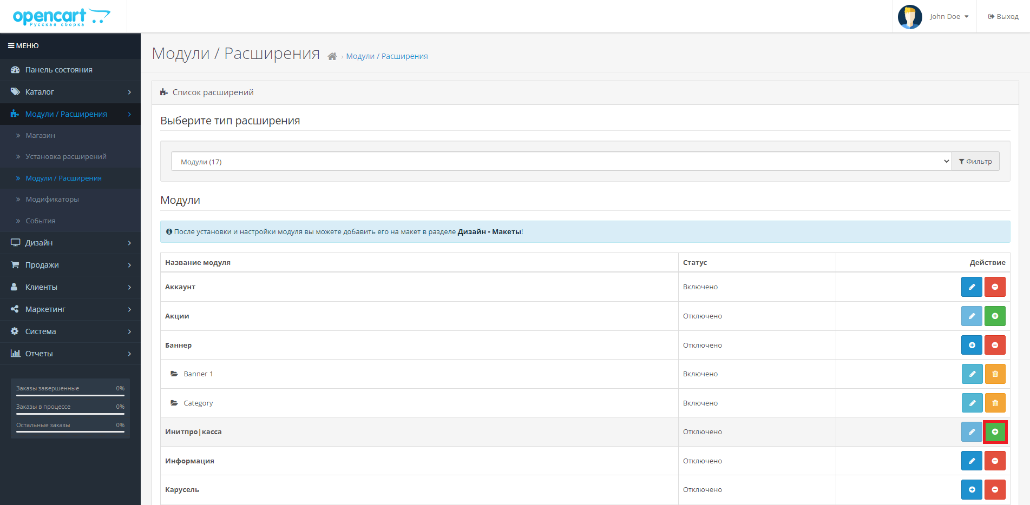
Task: Open События submenu item
Action: pos(70,221)
